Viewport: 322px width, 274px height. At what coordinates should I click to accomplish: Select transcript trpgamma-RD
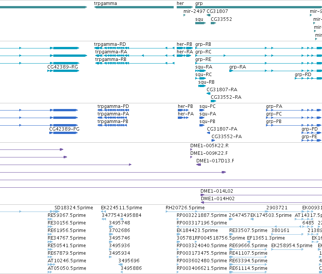[110, 44]
